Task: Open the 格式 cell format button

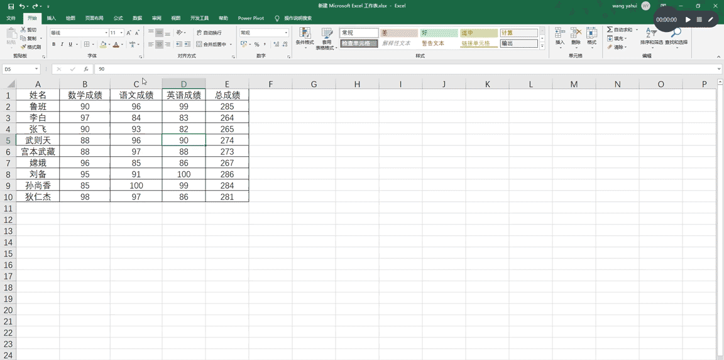Action: coord(591,36)
